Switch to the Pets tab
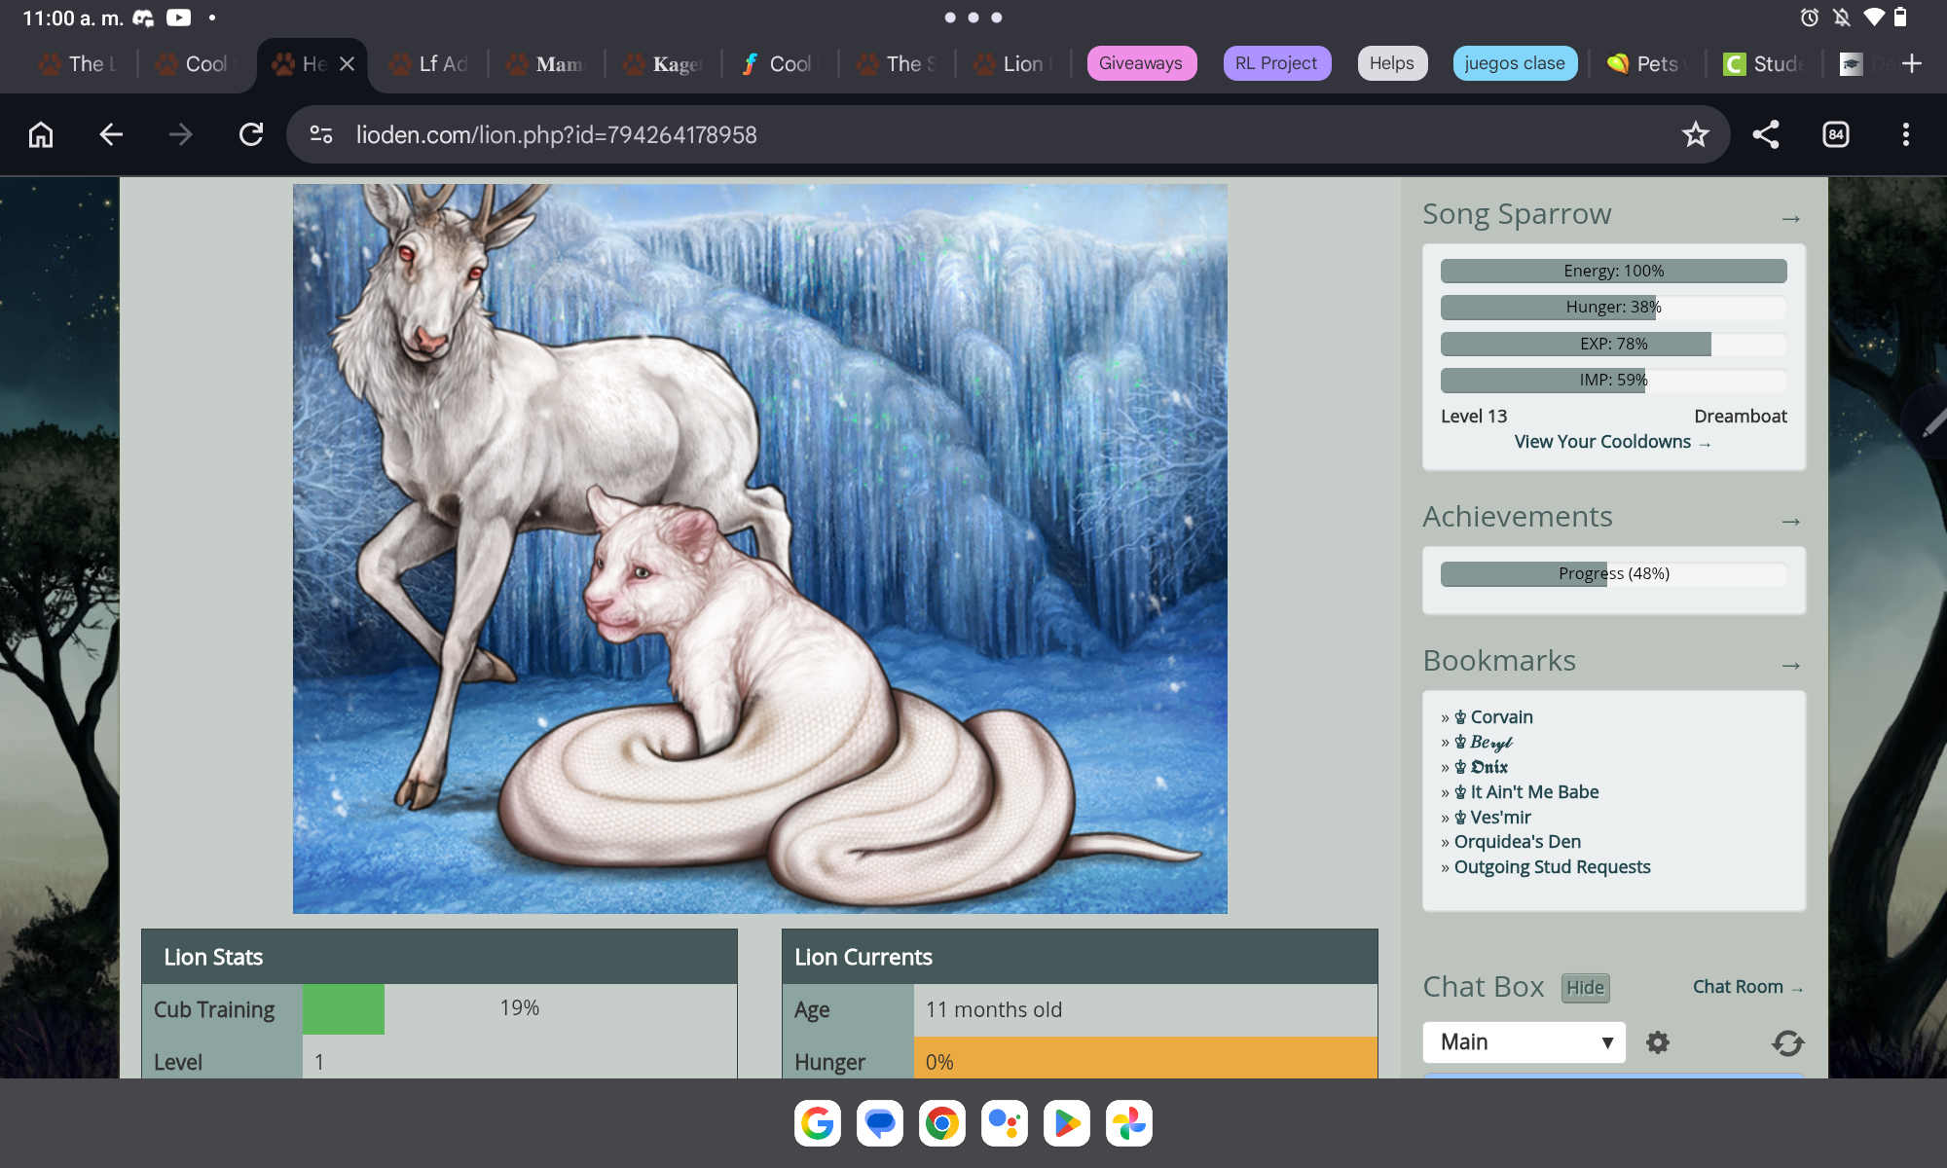This screenshot has width=1947, height=1168. (x=1646, y=63)
